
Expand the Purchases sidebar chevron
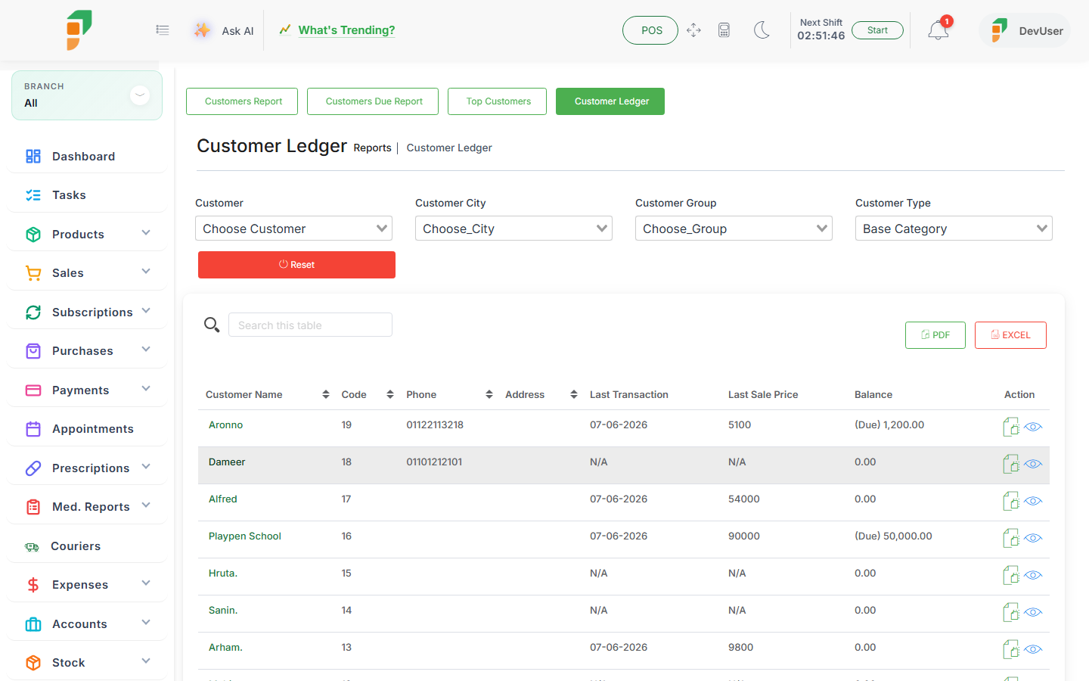[146, 350]
